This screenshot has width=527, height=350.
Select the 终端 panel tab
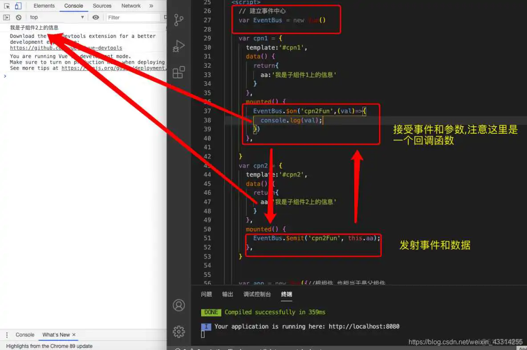(287, 294)
